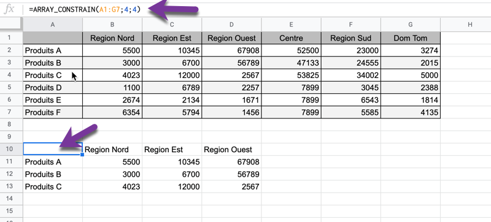Click Region Ouest cell in row 10
The image size is (491, 222).
click(x=231, y=150)
